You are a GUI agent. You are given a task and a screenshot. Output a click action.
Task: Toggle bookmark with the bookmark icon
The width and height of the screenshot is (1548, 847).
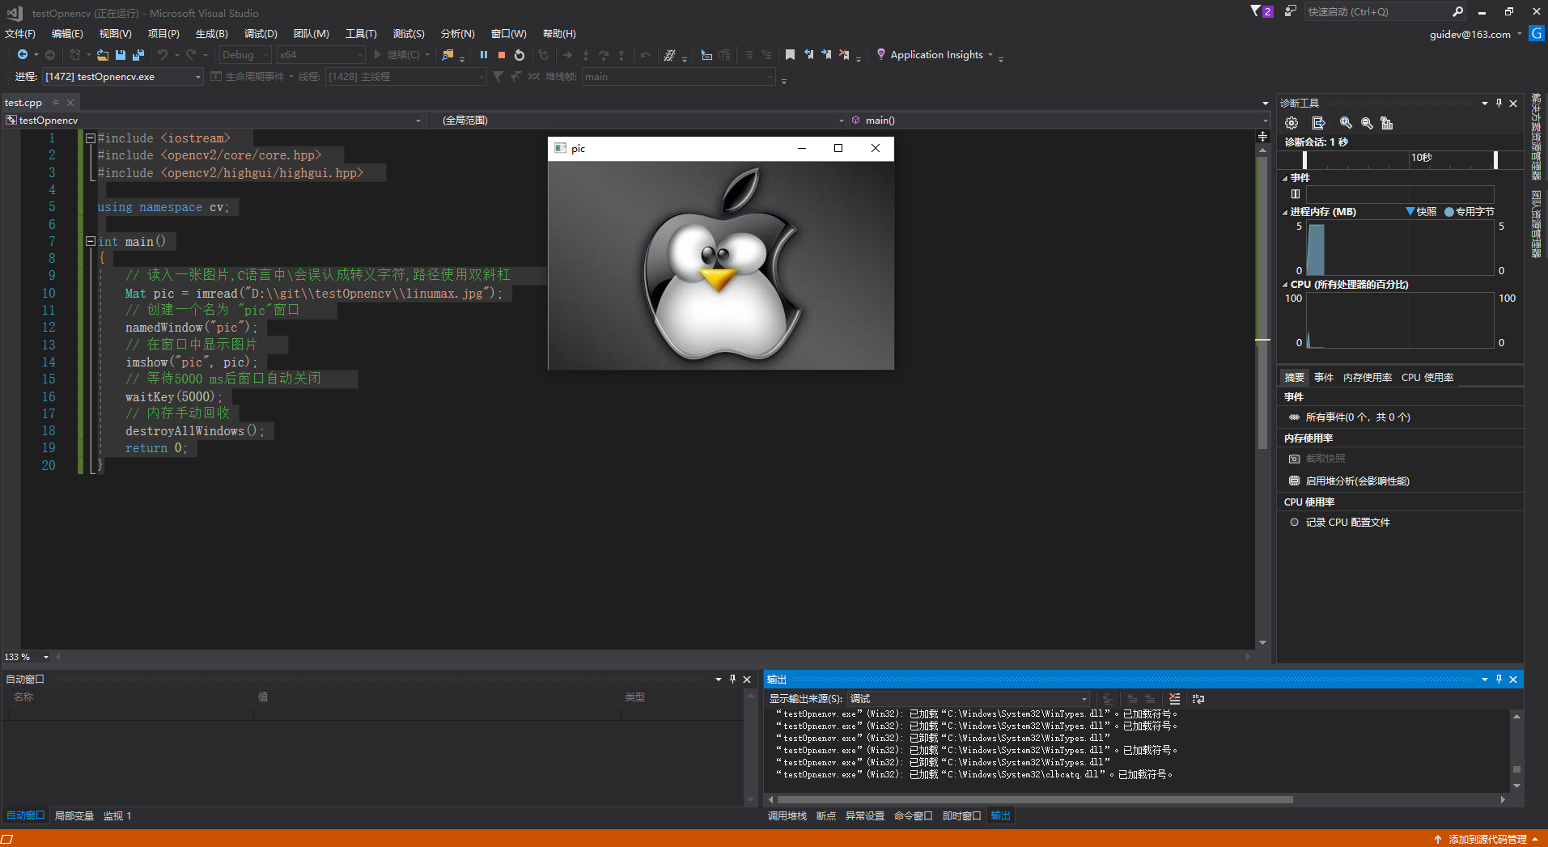coord(790,55)
